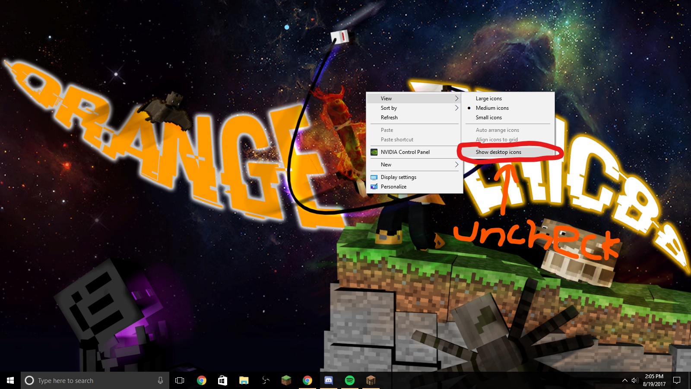Image resolution: width=691 pixels, height=389 pixels.
Task: Select Medium icons view
Action: 508,108
